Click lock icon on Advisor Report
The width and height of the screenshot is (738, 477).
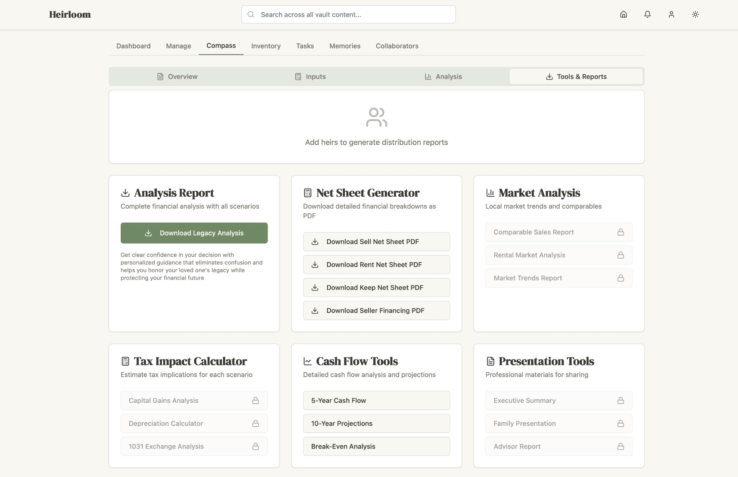(620, 447)
